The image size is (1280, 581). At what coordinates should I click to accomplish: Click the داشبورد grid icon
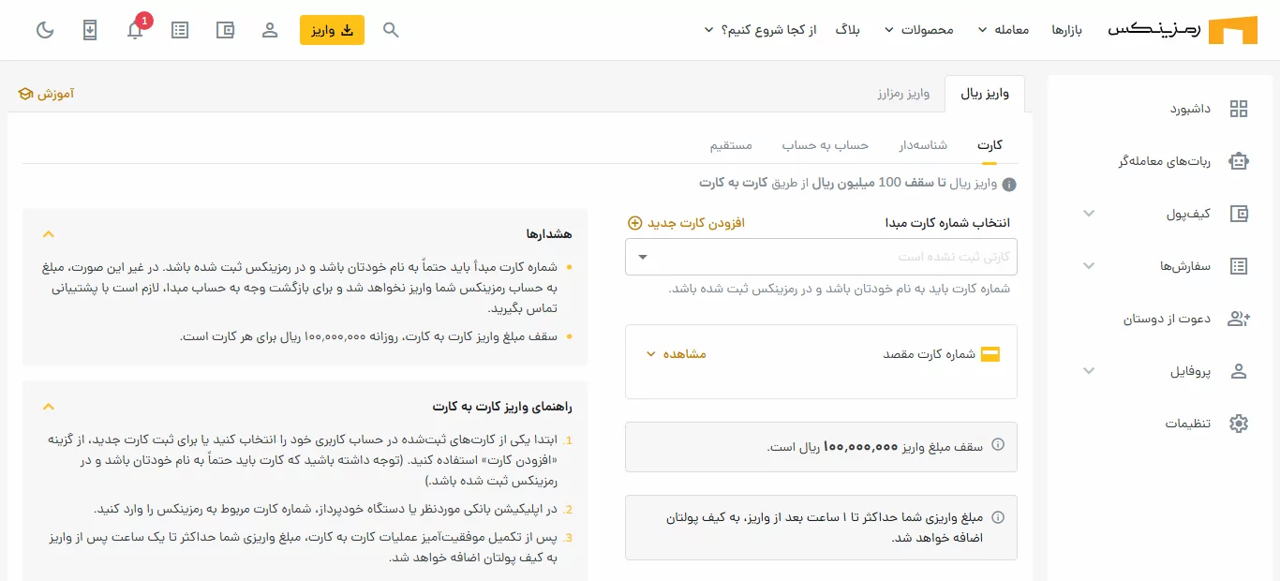point(1239,109)
